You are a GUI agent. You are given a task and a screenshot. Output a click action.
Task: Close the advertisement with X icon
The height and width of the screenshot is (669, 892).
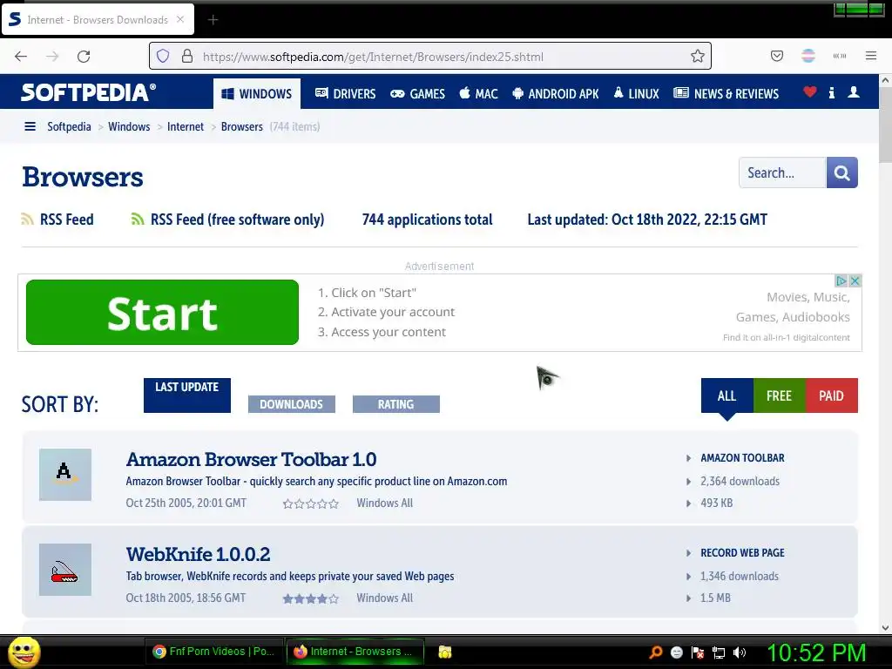point(855,281)
